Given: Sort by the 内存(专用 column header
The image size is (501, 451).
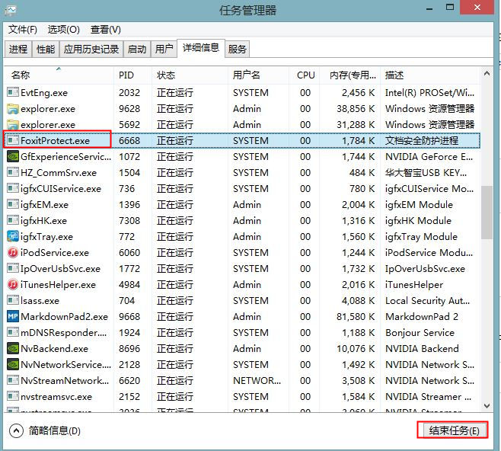Looking at the screenshot, I should 350,75.
